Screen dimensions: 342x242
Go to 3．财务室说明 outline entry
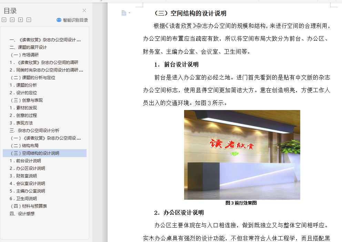click(x=23, y=176)
